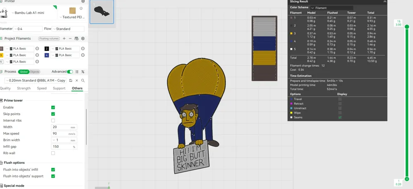
Task: Open Project Filaments settings gear
Action: coord(83,38)
